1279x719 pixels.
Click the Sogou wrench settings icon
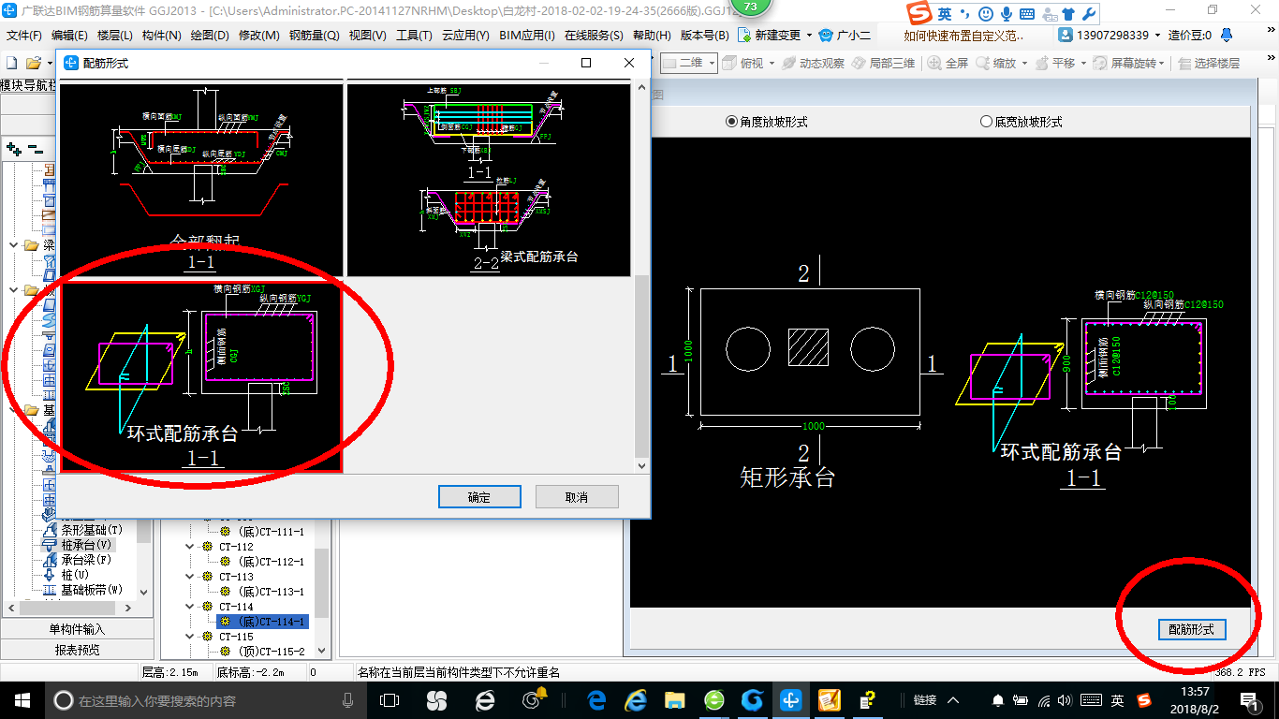click(x=1088, y=14)
